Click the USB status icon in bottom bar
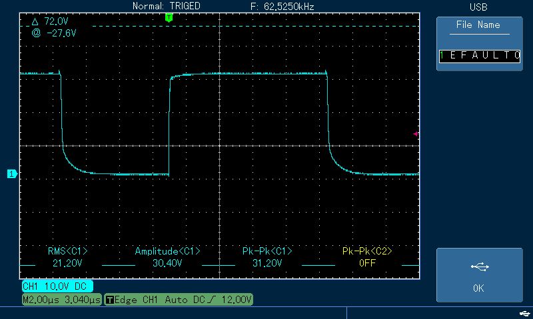The width and height of the screenshot is (533, 319). [522, 312]
